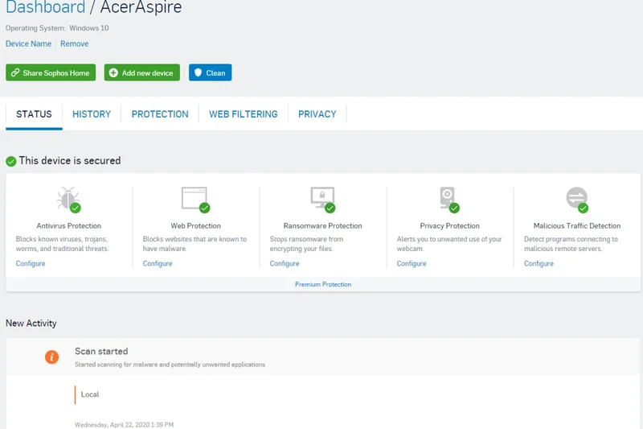Click the AcerAspire device title

pyautogui.click(x=141, y=7)
